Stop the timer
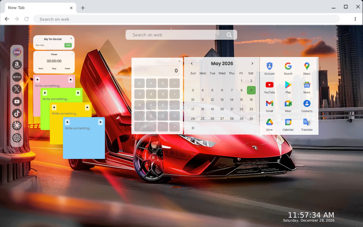The width and height of the screenshot is (363, 227). click(x=54, y=69)
